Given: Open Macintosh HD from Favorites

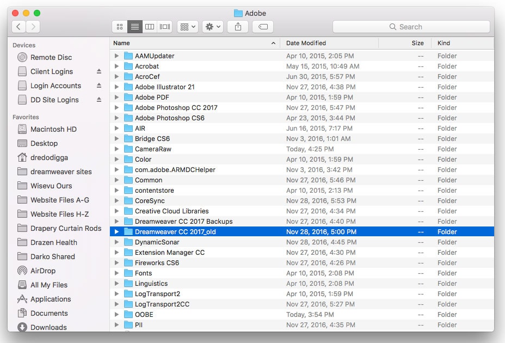Looking at the screenshot, I should pos(47,129).
